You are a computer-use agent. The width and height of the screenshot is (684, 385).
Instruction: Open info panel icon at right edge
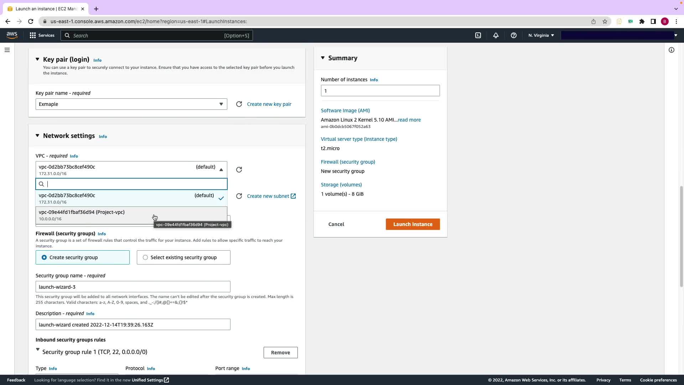pos(671,50)
